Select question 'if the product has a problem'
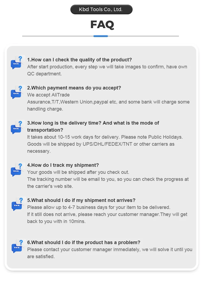This screenshot has width=203, height=286. [84, 242]
